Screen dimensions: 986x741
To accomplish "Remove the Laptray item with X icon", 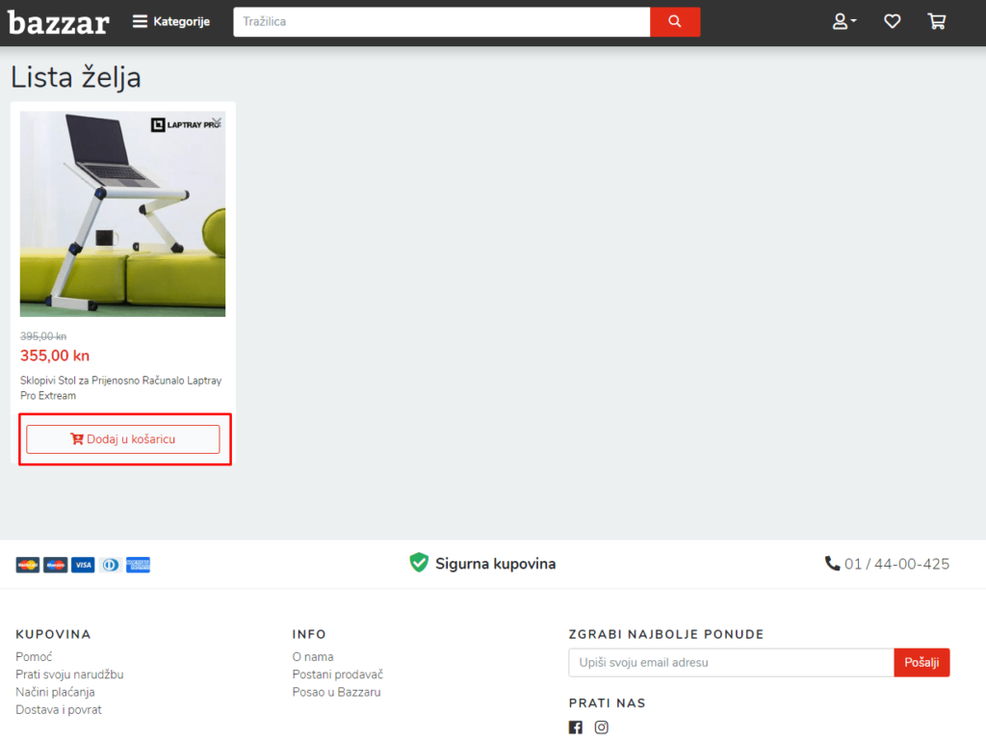I will point(217,121).
